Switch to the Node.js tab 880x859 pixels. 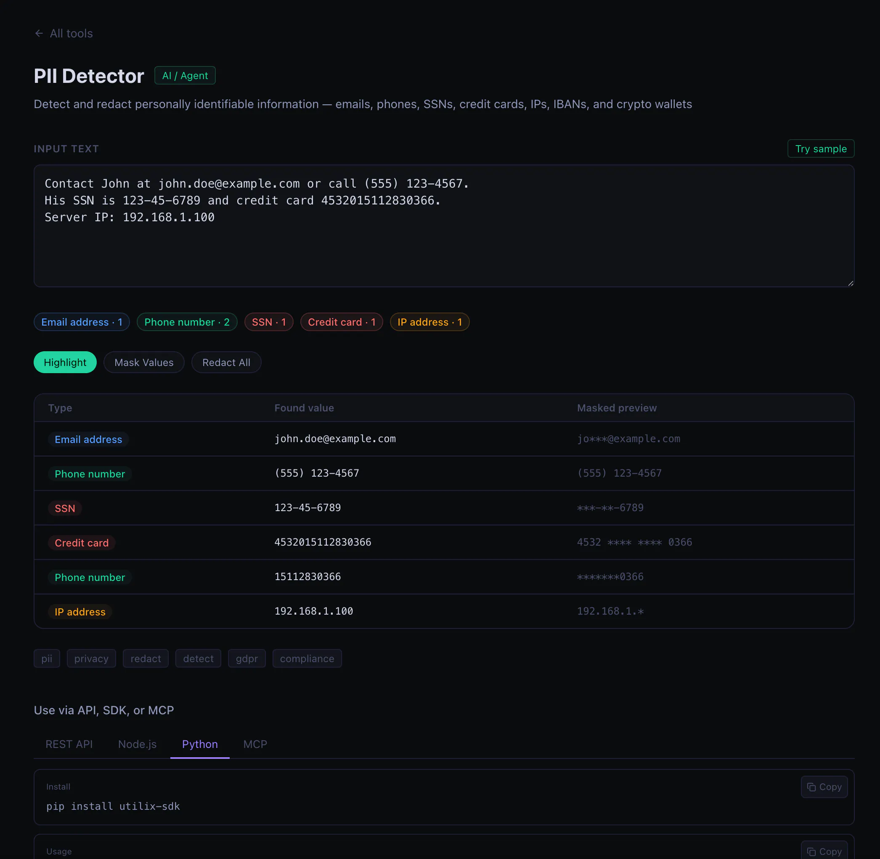pos(137,744)
